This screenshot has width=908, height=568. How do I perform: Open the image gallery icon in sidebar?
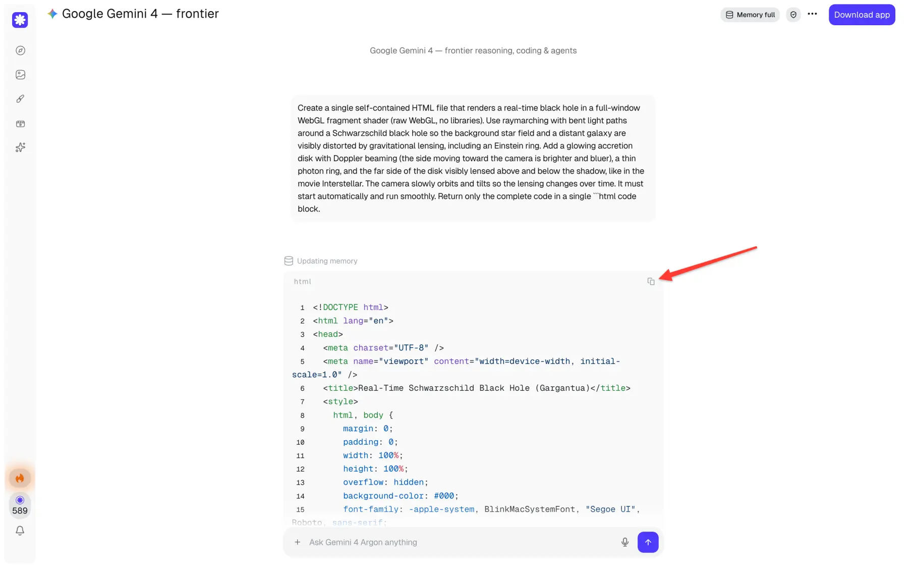20,75
